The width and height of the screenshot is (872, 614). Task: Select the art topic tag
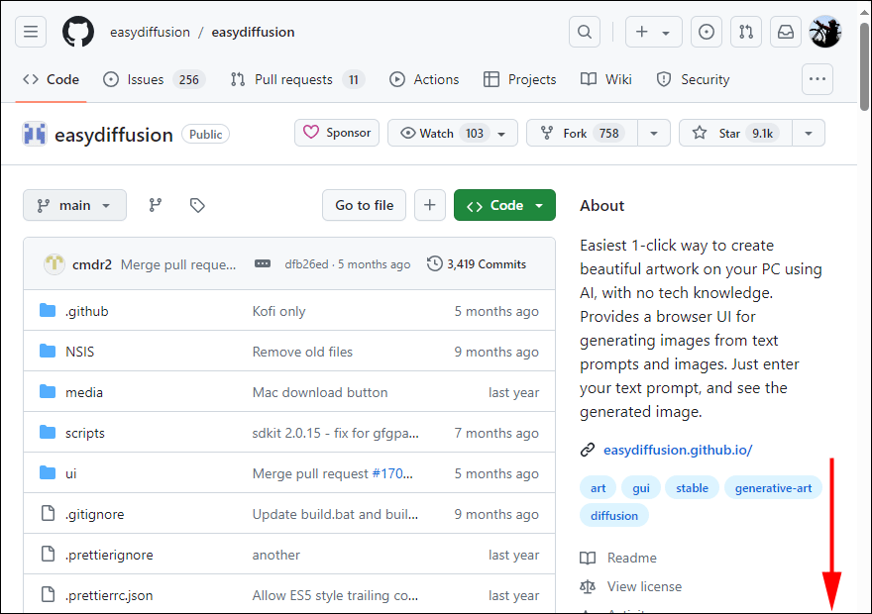point(598,488)
